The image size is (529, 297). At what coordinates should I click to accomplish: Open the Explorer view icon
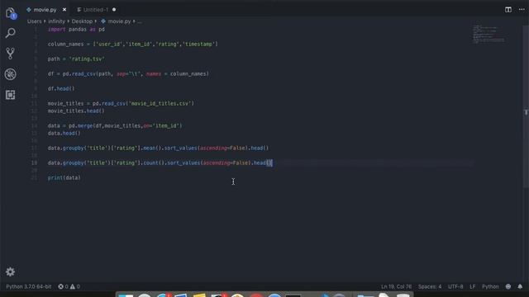[11, 13]
